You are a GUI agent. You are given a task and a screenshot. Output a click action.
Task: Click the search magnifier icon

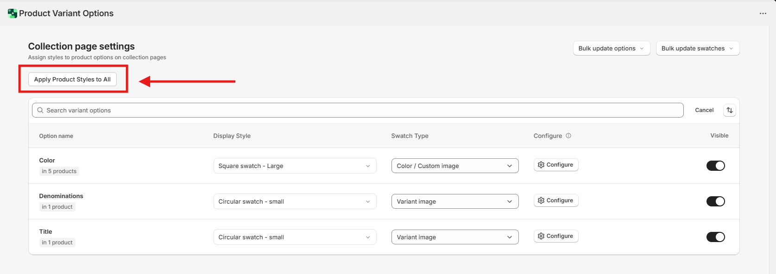click(40, 110)
